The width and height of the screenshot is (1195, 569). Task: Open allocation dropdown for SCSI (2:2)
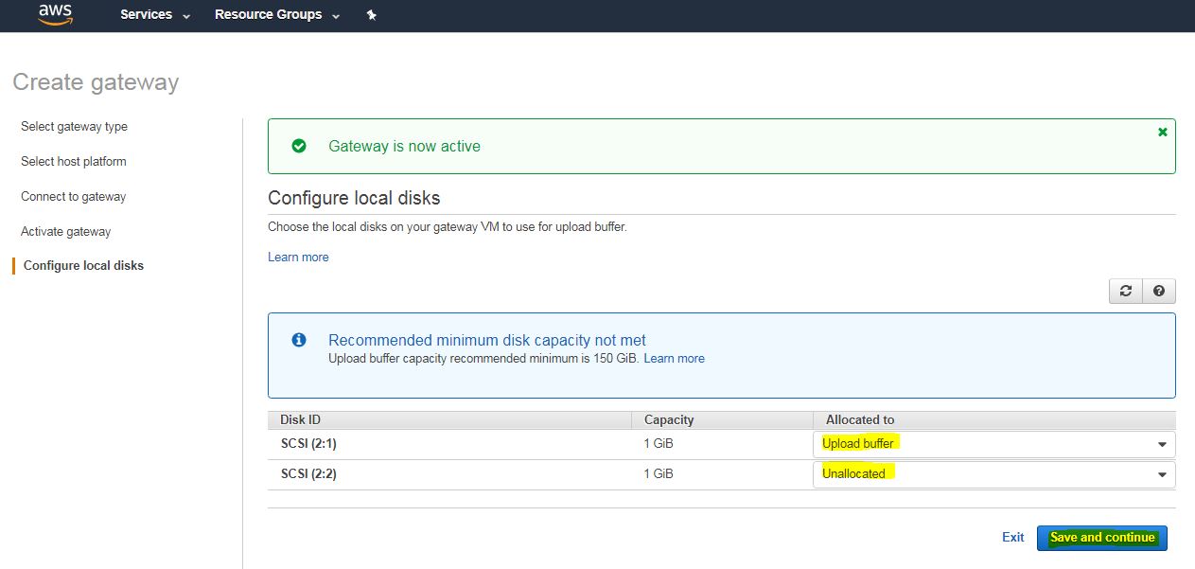(x=993, y=474)
